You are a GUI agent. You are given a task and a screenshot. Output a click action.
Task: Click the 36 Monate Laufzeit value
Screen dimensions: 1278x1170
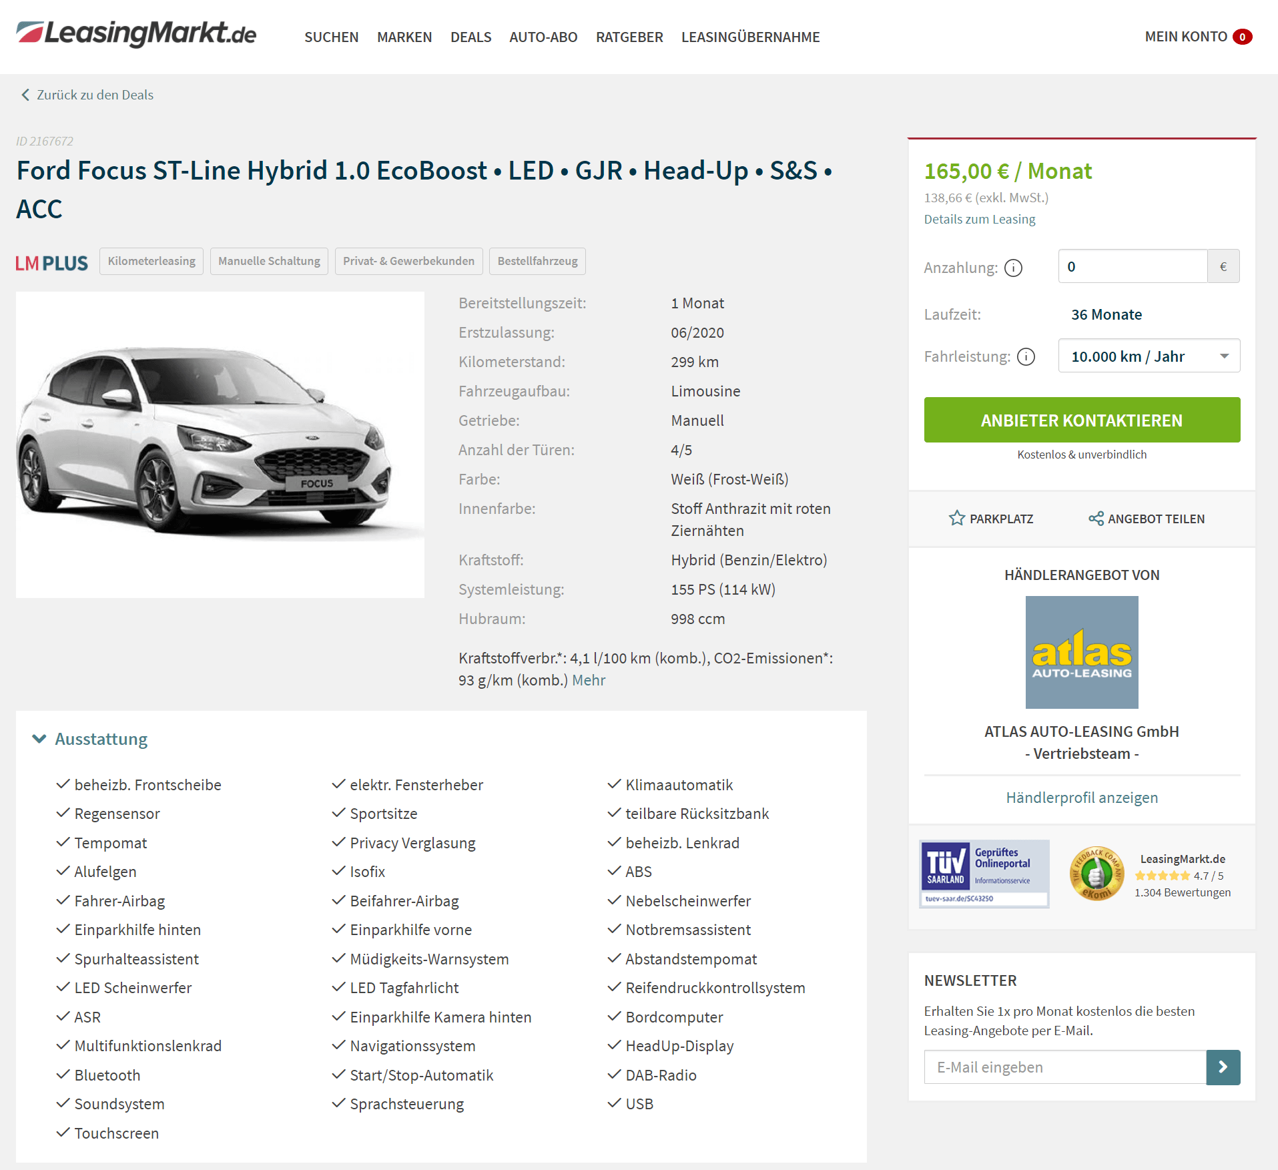pos(1106,314)
